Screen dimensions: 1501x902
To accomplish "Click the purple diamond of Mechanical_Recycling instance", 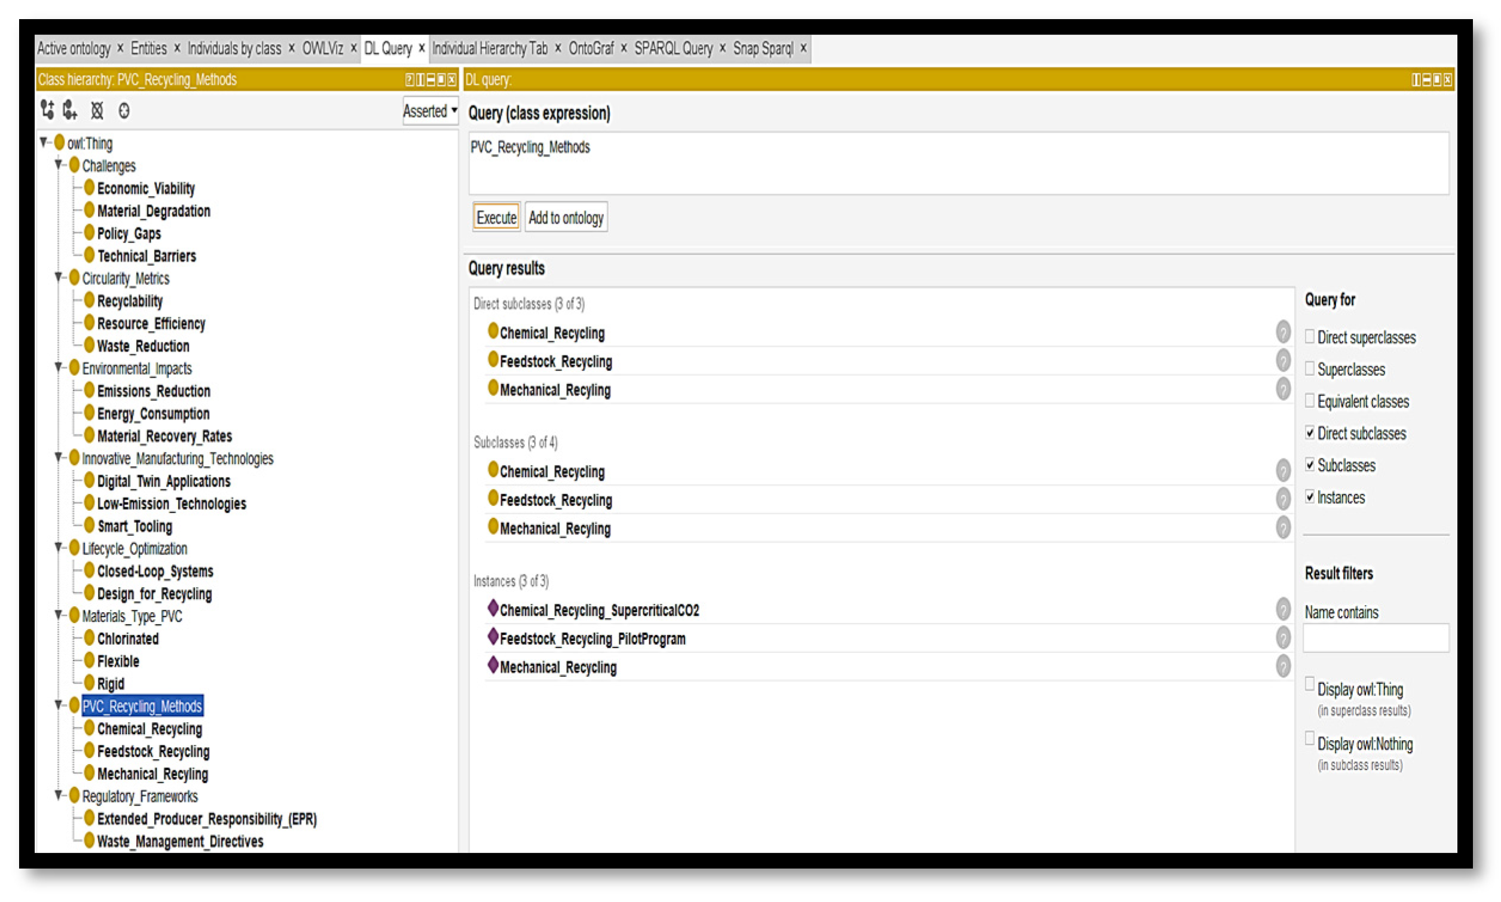I will (x=493, y=665).
